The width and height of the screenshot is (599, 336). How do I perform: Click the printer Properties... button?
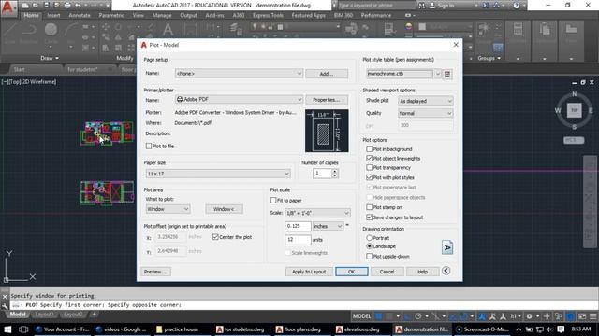(327, 100)
